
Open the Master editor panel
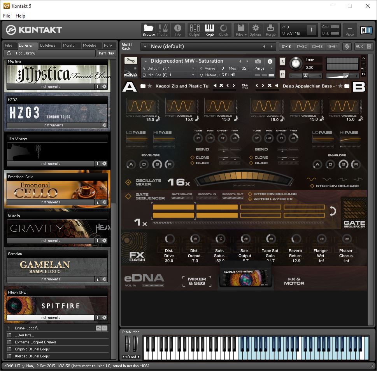[163, 30]
